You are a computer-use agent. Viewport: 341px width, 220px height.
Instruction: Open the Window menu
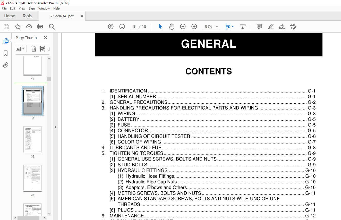pos(44,9)
